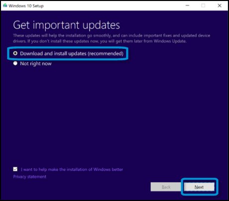The image size is (229, 201).
Task: Click the Windows 10 Setup title text
Action: [26, 6]
